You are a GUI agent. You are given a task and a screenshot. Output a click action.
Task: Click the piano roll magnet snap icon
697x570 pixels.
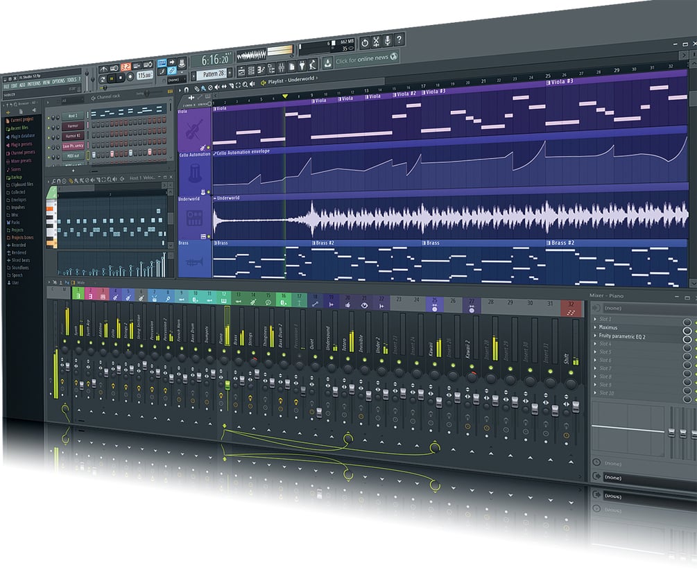coord(59,182)
